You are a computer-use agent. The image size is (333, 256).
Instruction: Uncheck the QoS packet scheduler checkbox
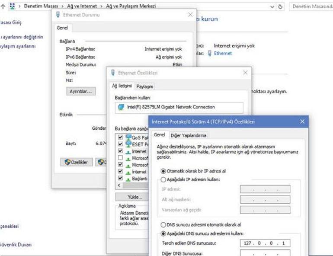[120, 138]
